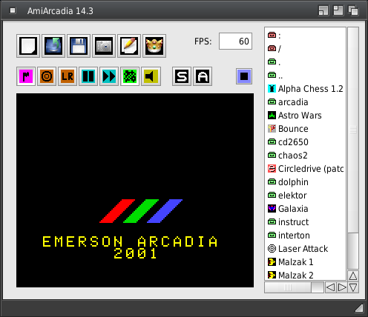Click the A button

coord(203,76)
